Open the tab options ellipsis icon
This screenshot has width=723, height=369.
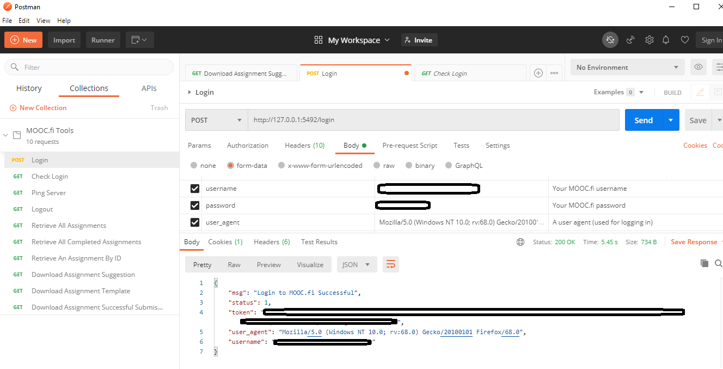pyautogui.click(x=554, y=73)
